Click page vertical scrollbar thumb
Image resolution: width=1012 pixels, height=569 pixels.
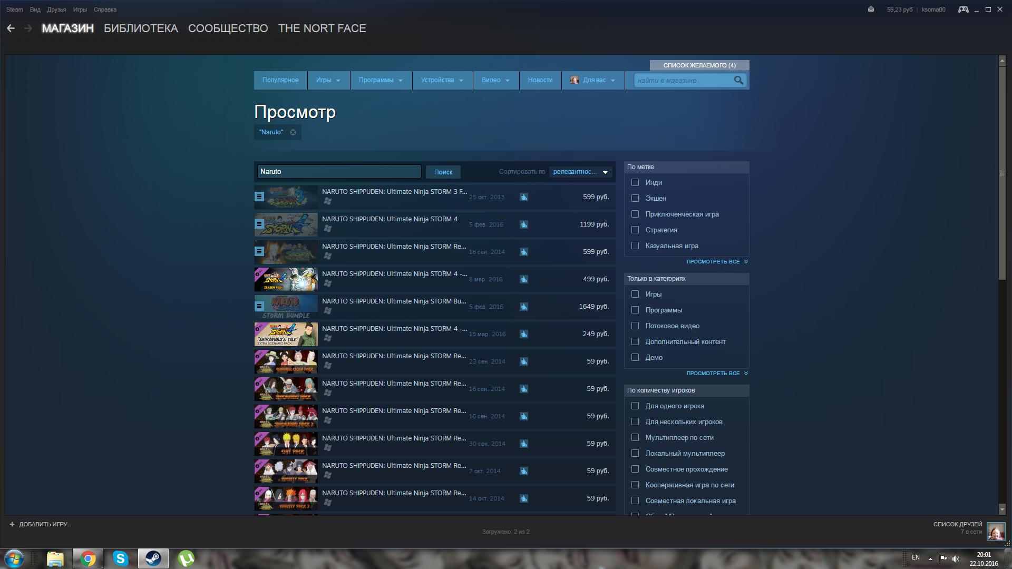click(1002, 173)
